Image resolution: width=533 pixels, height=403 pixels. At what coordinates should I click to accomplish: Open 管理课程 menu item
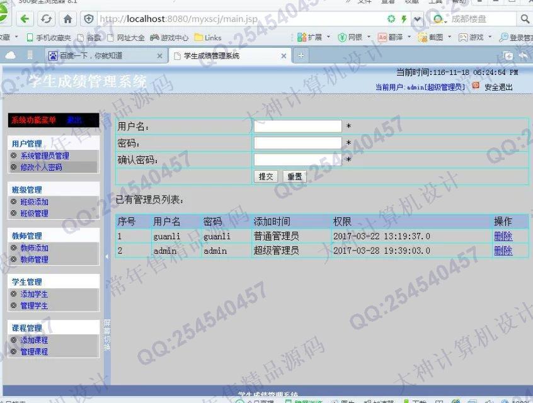coord(34,352)
